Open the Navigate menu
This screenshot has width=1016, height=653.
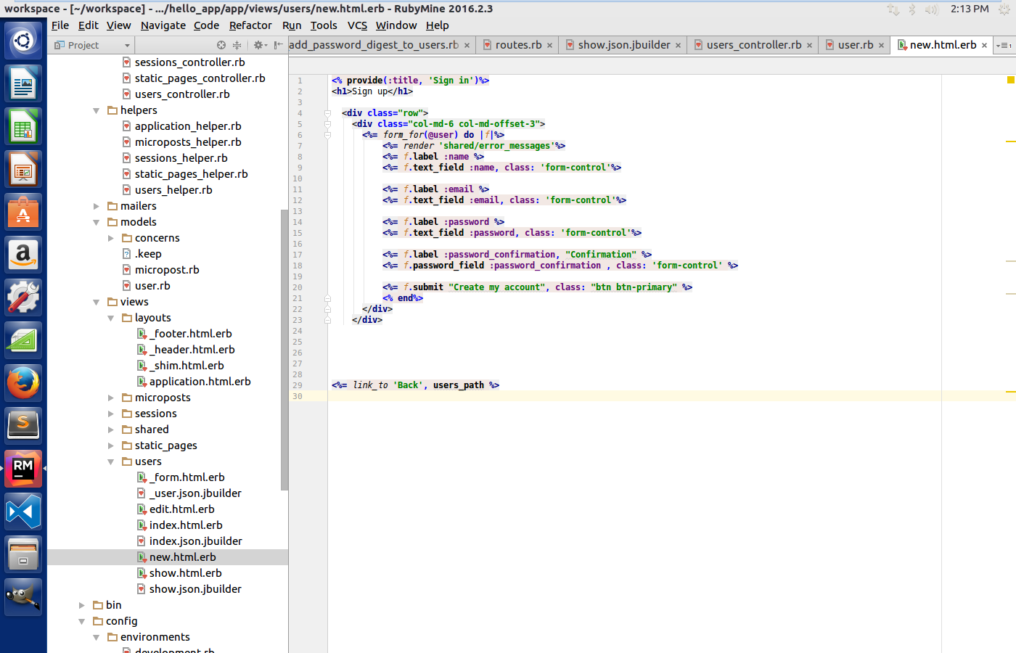click(x=163, y=25)
